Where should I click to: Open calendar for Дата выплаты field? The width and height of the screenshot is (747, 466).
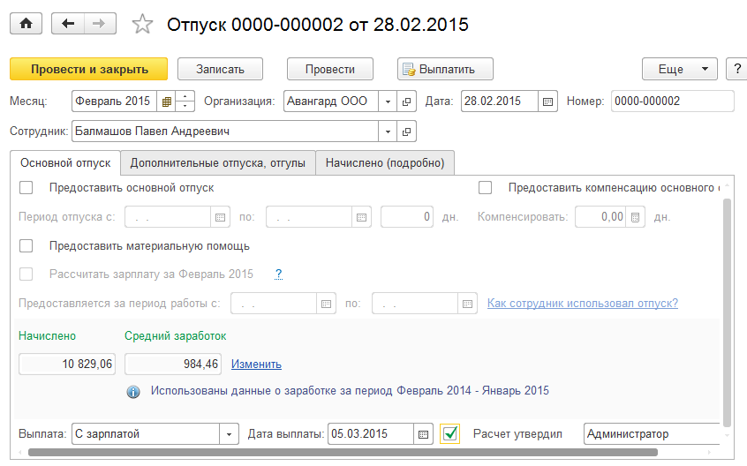pos(425,434)
